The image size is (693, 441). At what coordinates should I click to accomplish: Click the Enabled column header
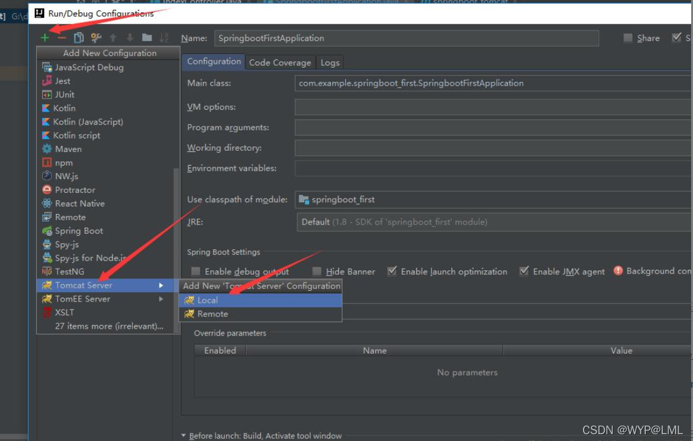220,350
